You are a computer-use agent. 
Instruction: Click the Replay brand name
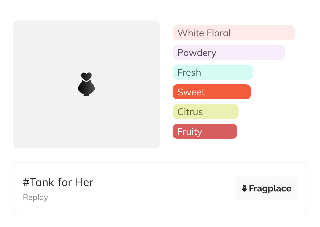(x=35, y=197)
